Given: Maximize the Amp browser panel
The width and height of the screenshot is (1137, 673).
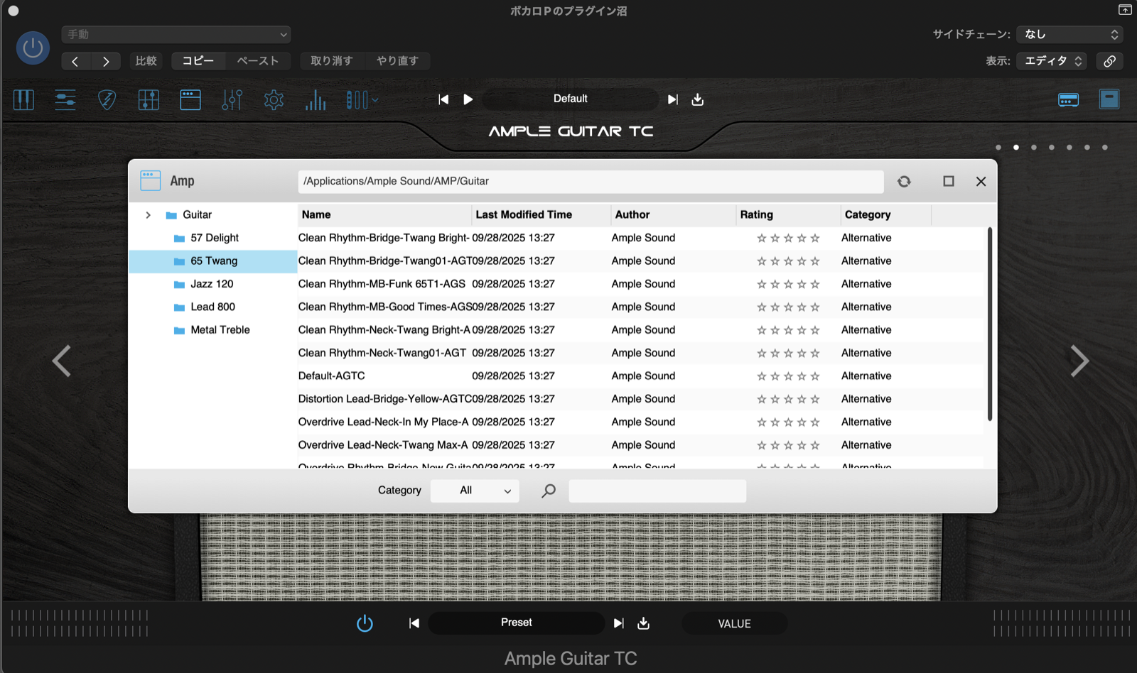Looking at the screenshot, I should coord(949,181).
